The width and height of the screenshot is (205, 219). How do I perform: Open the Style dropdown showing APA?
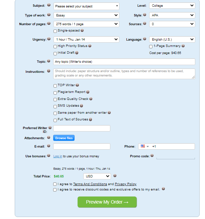coord(172,15)
